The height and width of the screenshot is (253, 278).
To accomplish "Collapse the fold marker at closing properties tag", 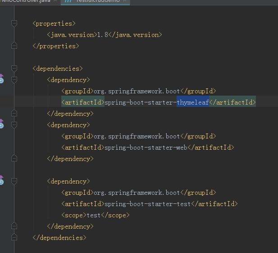I will (x=14, y=46).
